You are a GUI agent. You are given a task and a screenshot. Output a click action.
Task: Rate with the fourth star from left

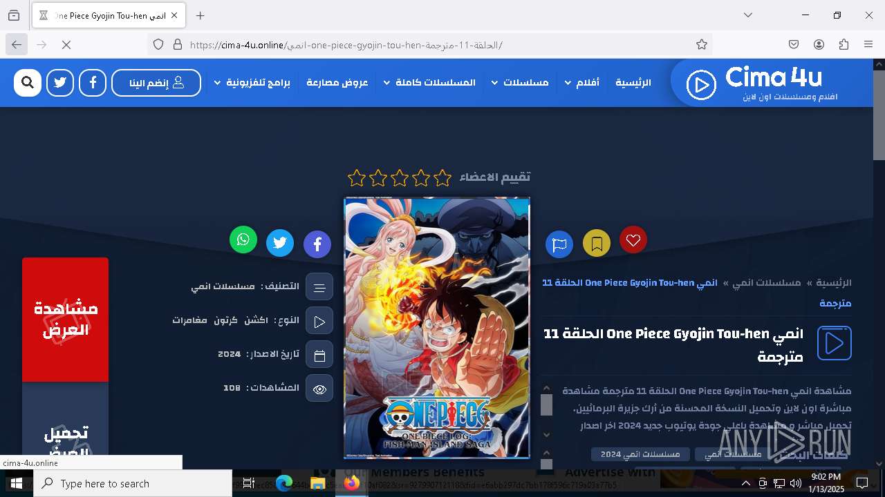pos(421,178)
